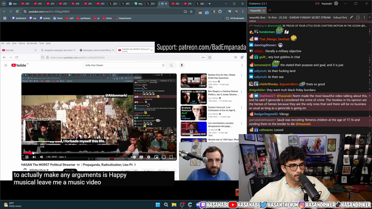Click the reply thread line above hundoman

click(309, 26)
